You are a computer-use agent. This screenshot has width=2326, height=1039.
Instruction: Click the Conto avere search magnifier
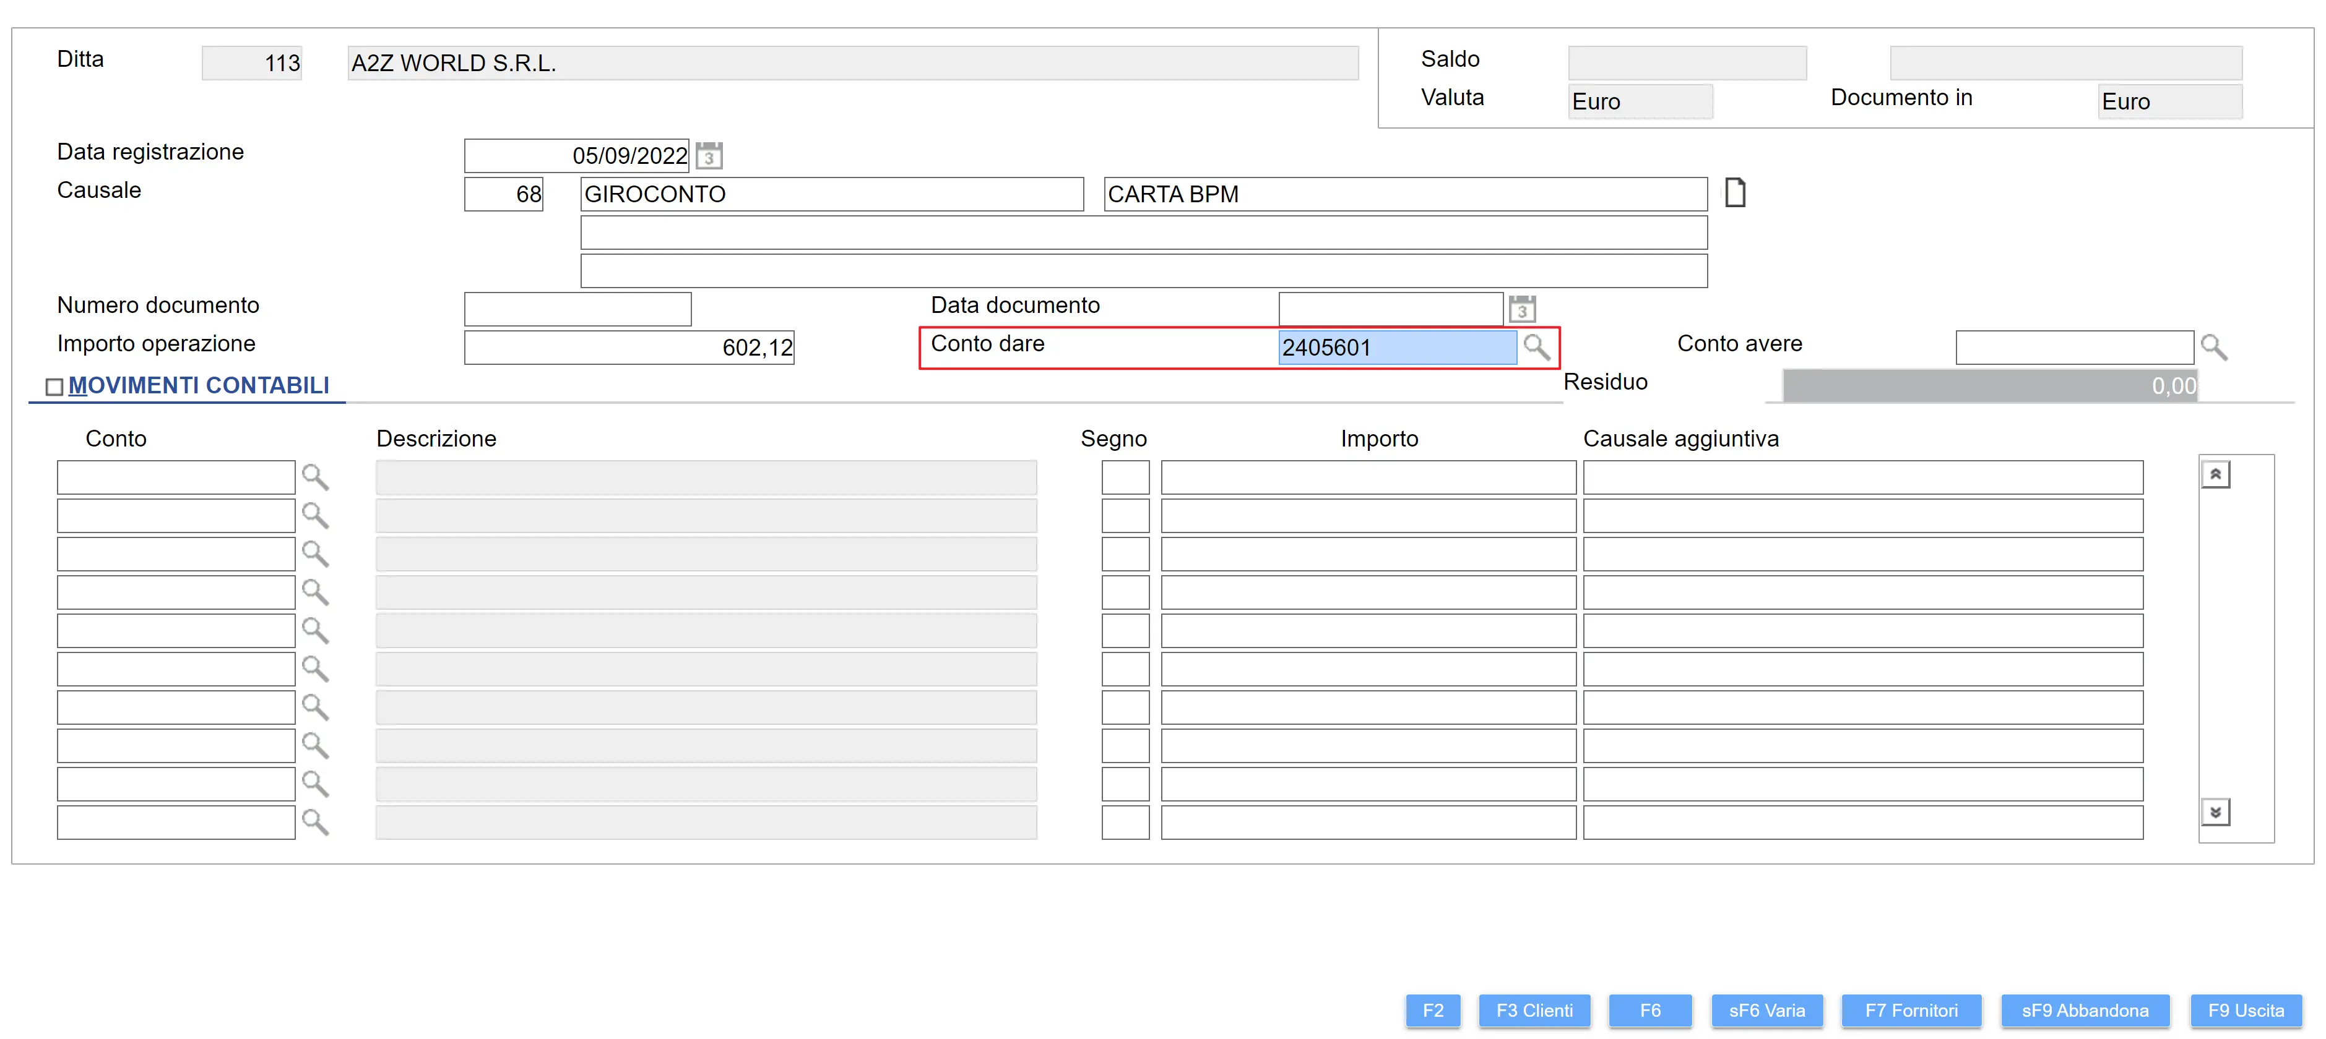(2213, 347)
